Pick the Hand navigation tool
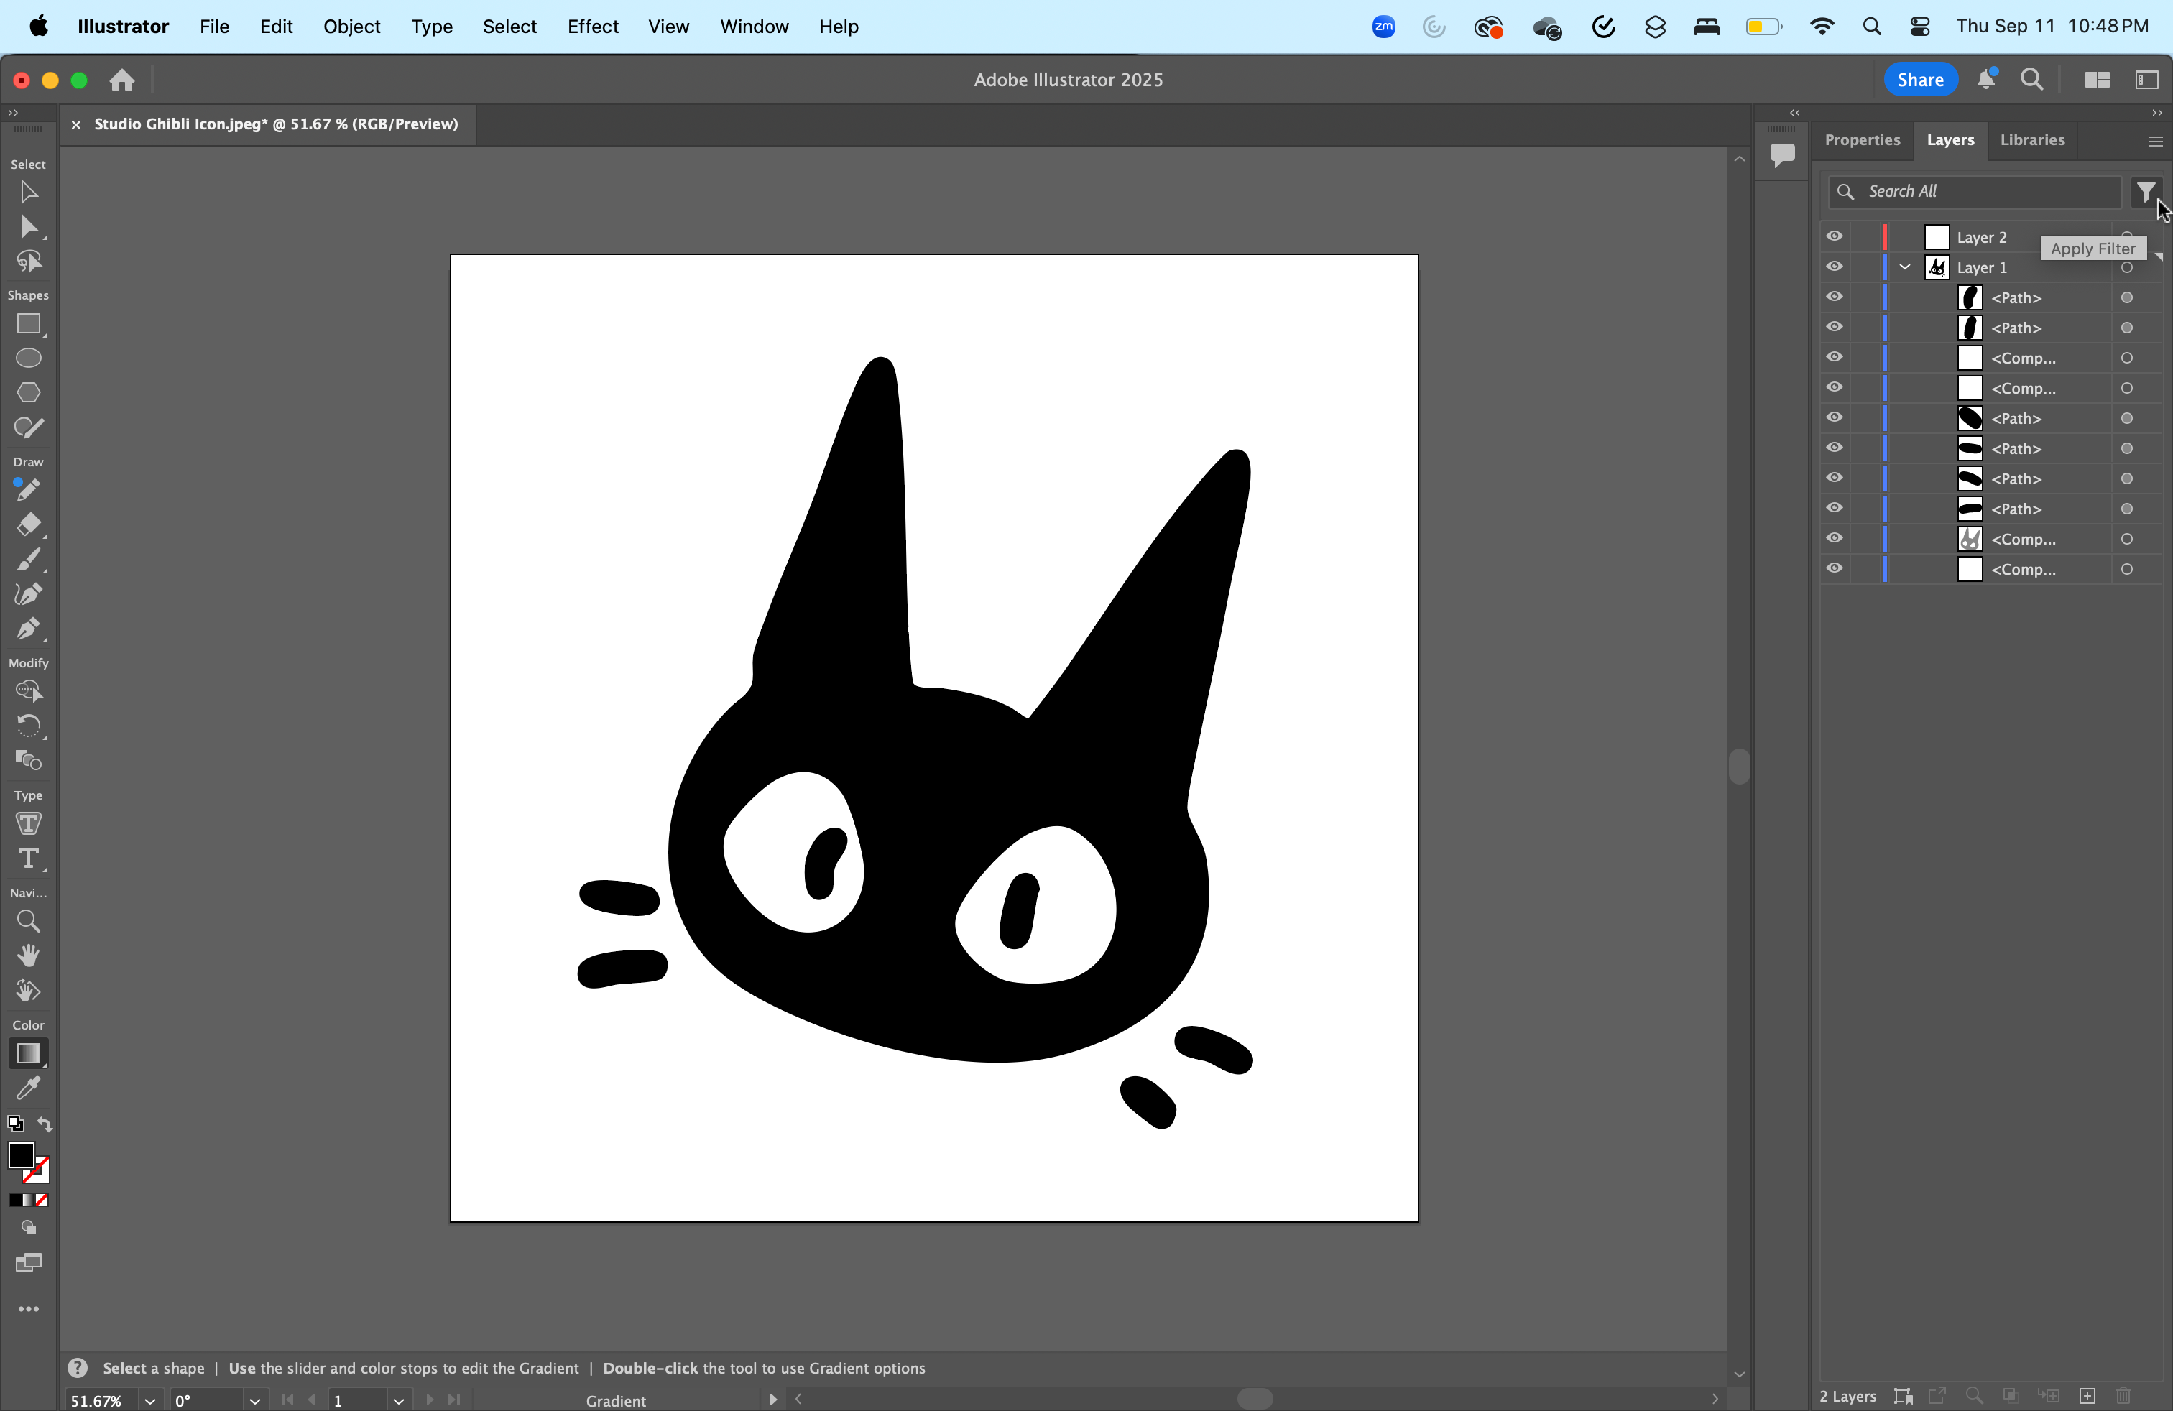 click(x=28, y=956)
